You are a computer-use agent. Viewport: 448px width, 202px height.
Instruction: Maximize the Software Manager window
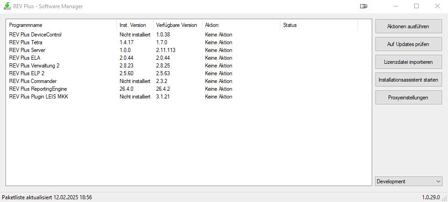416,6
